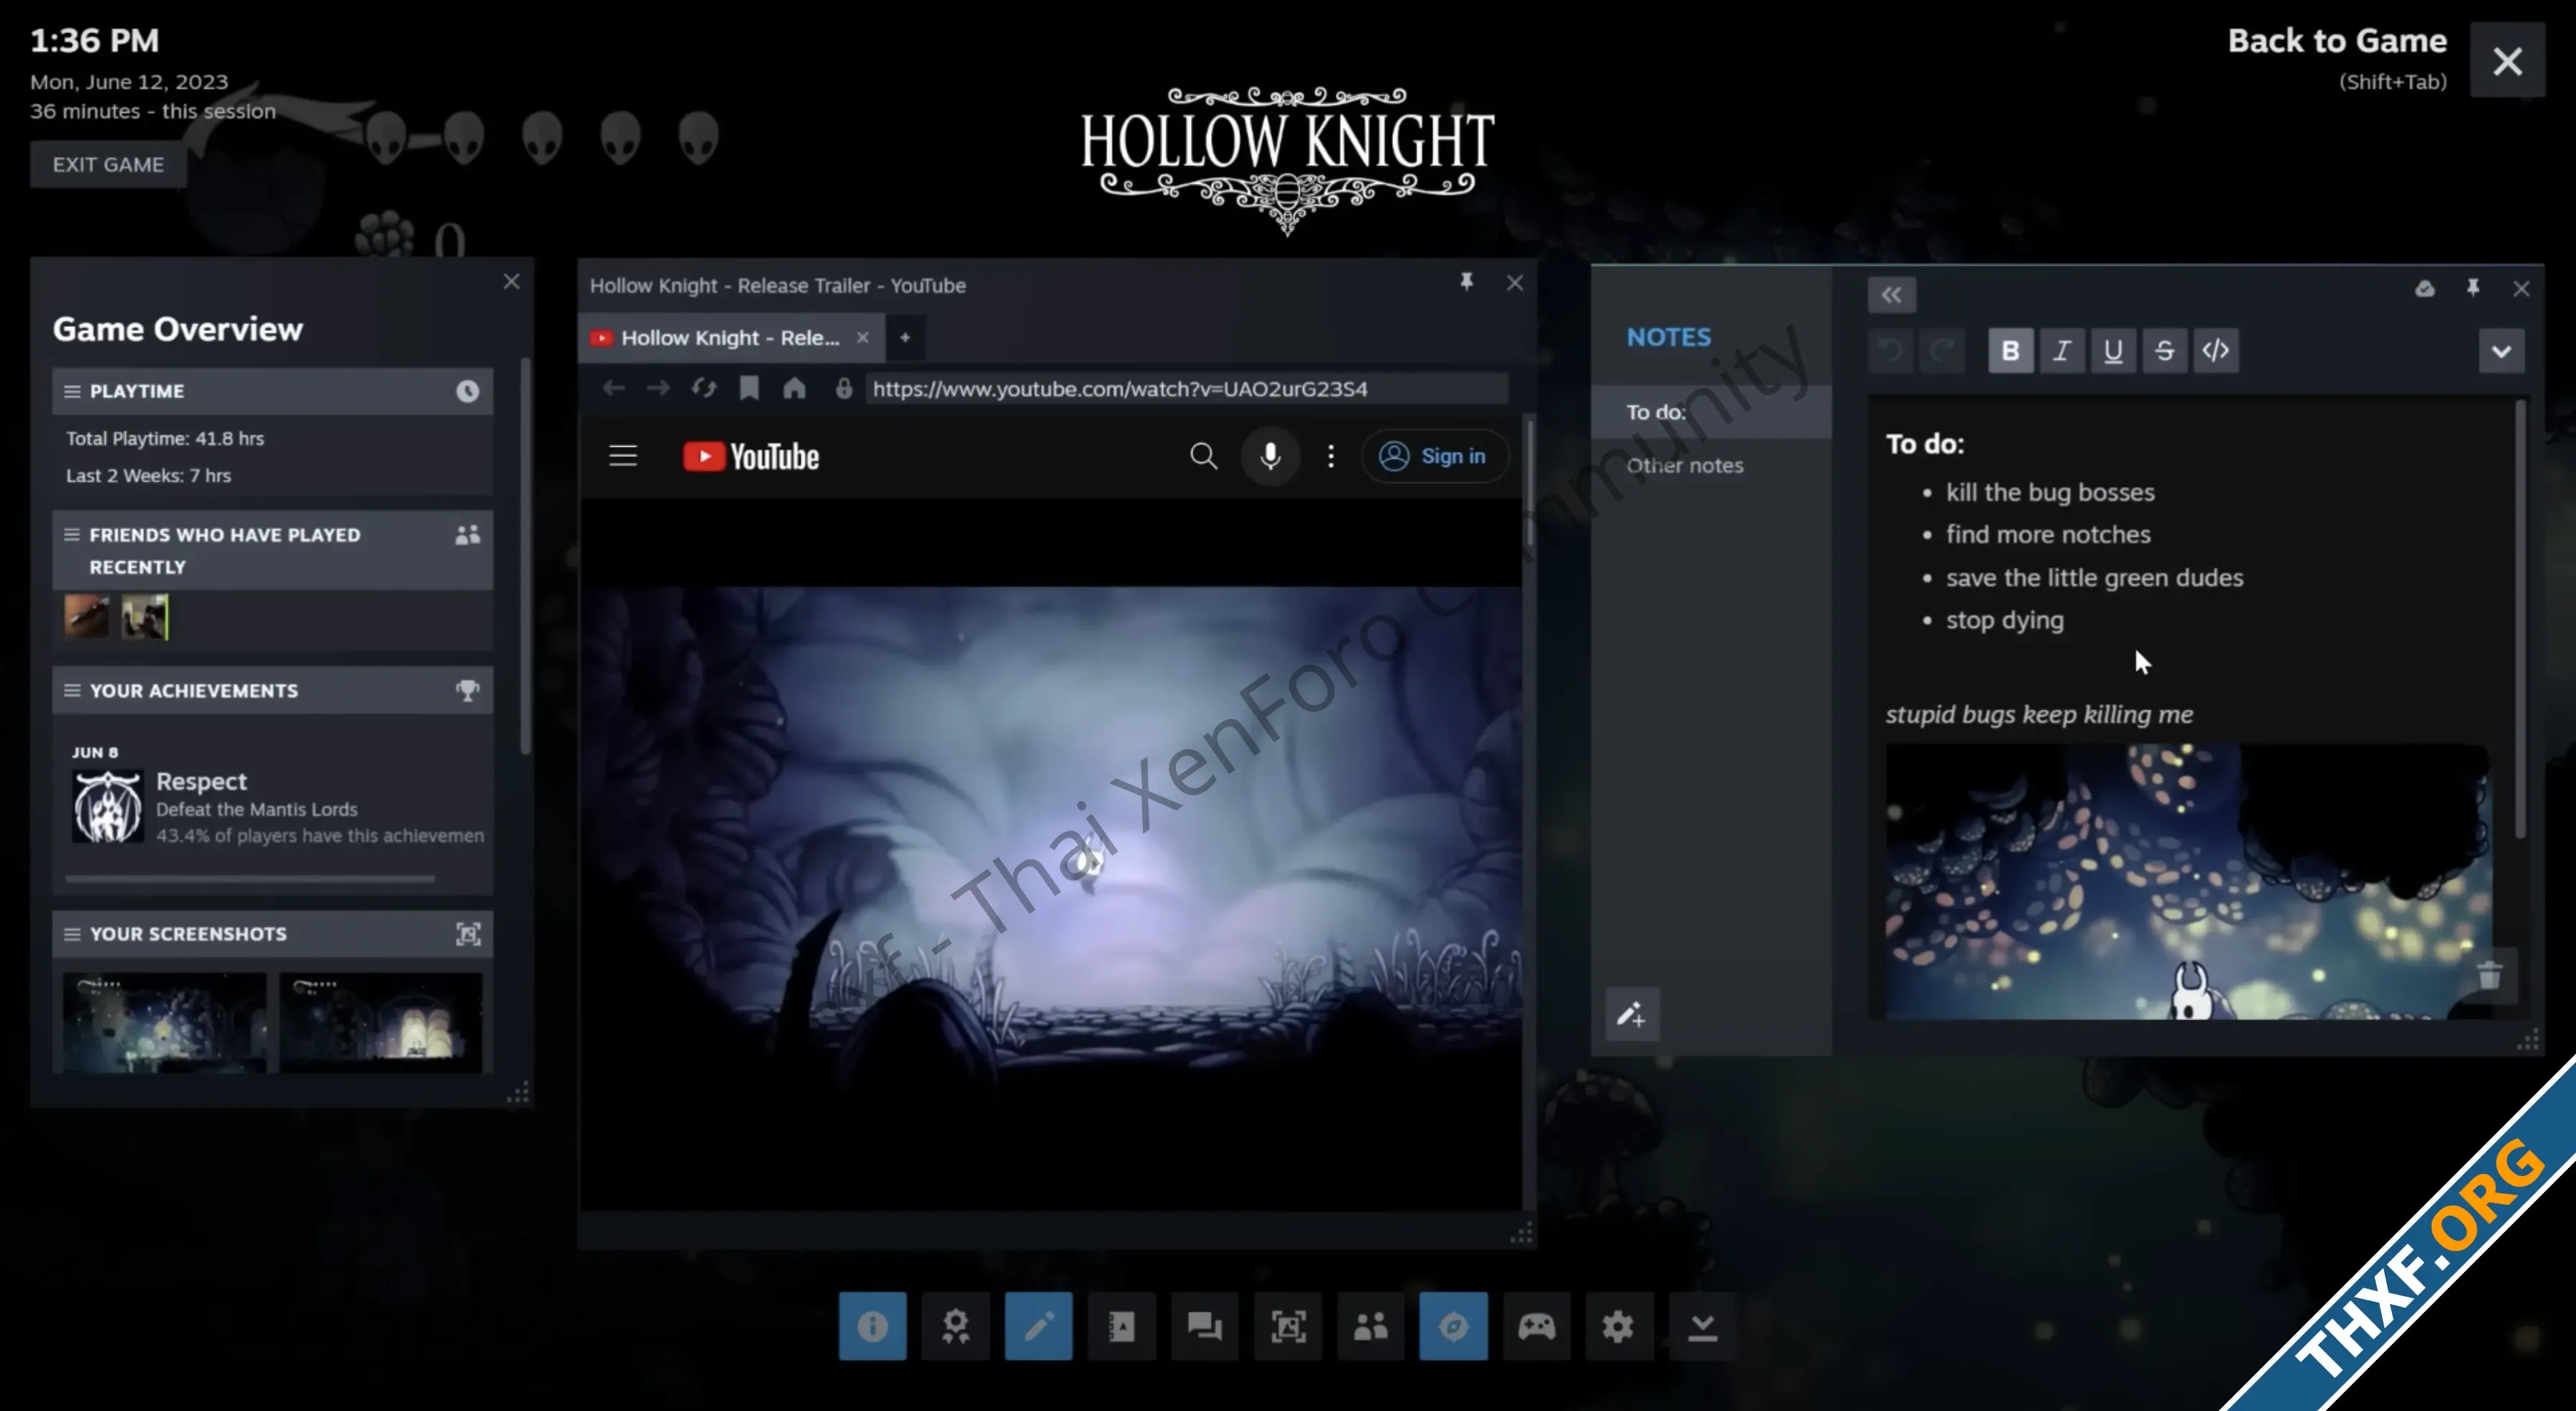This screenshot has height=1411, width=2576.
Task: Collapse YOUR ACHIEVEMENTS section header
Action: pos(272,690)
